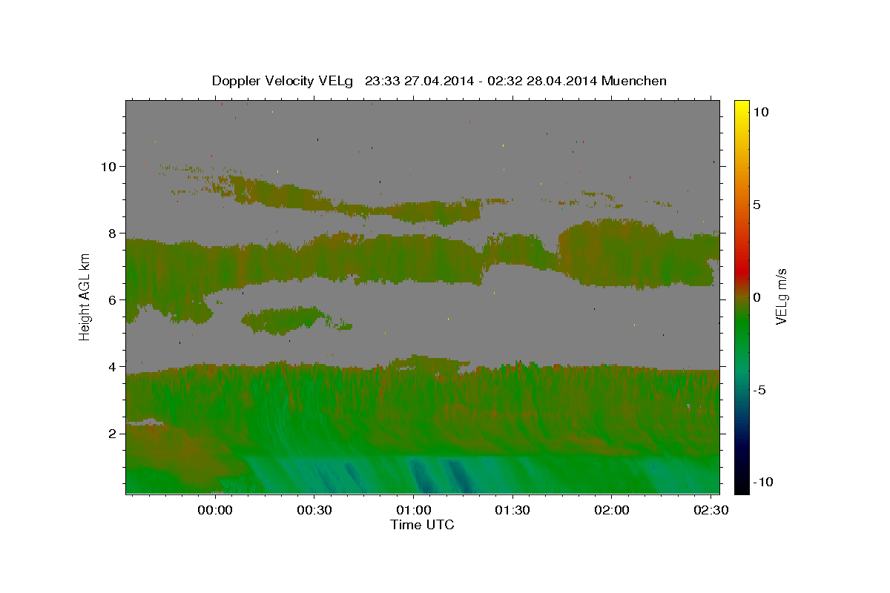
Task: Click the location label 'Muenchen'
Action: [x=634, y=81]
